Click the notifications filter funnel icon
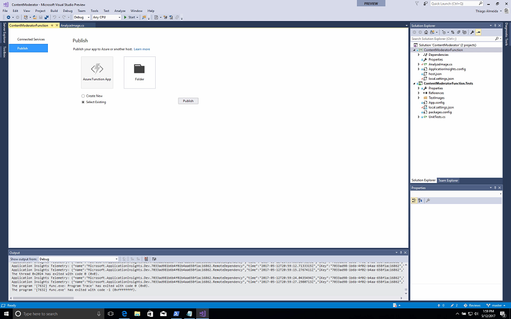The image size is (511, 319). (x=417, y=3)
